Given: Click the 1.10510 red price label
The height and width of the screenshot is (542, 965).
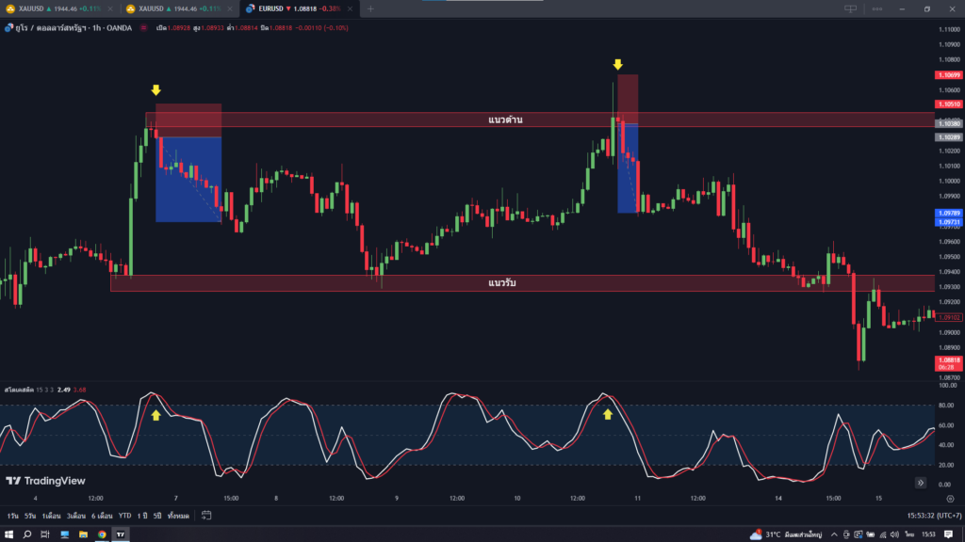Looking at the screenshot, I should [948, 104].
